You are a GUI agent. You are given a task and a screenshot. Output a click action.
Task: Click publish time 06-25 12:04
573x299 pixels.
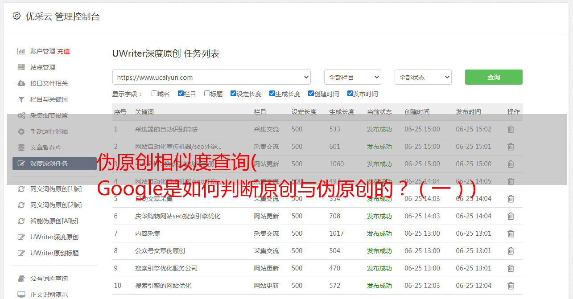474,286
